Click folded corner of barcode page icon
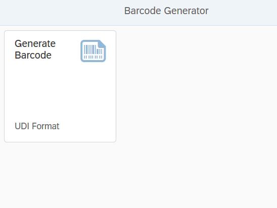The height and width of the screenshot is (208, 277). (102, 44)
